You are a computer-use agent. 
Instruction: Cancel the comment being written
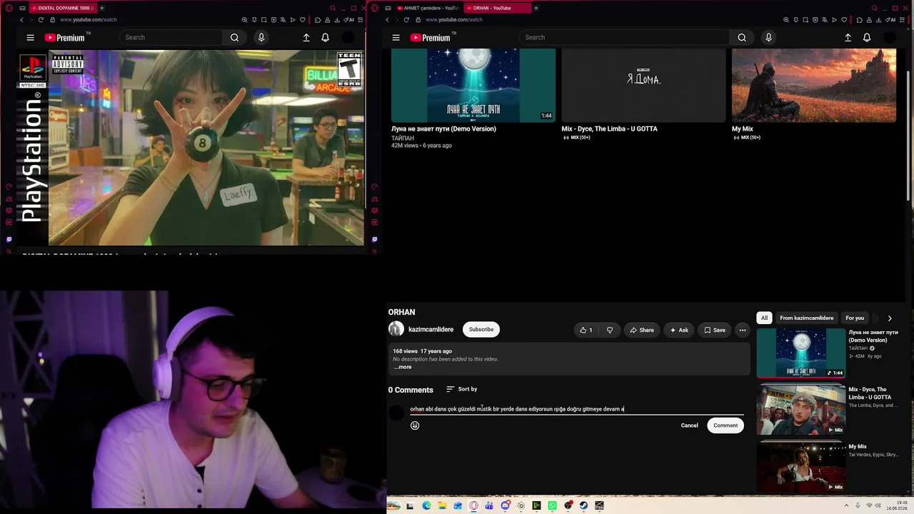689,425
